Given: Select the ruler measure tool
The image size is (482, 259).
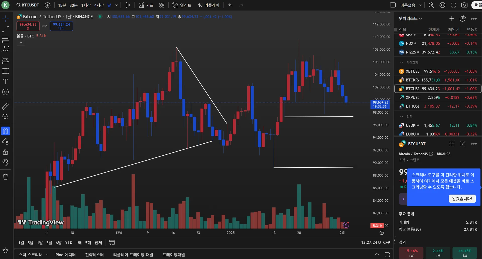Looking at the screenshot, I should 6,106.
